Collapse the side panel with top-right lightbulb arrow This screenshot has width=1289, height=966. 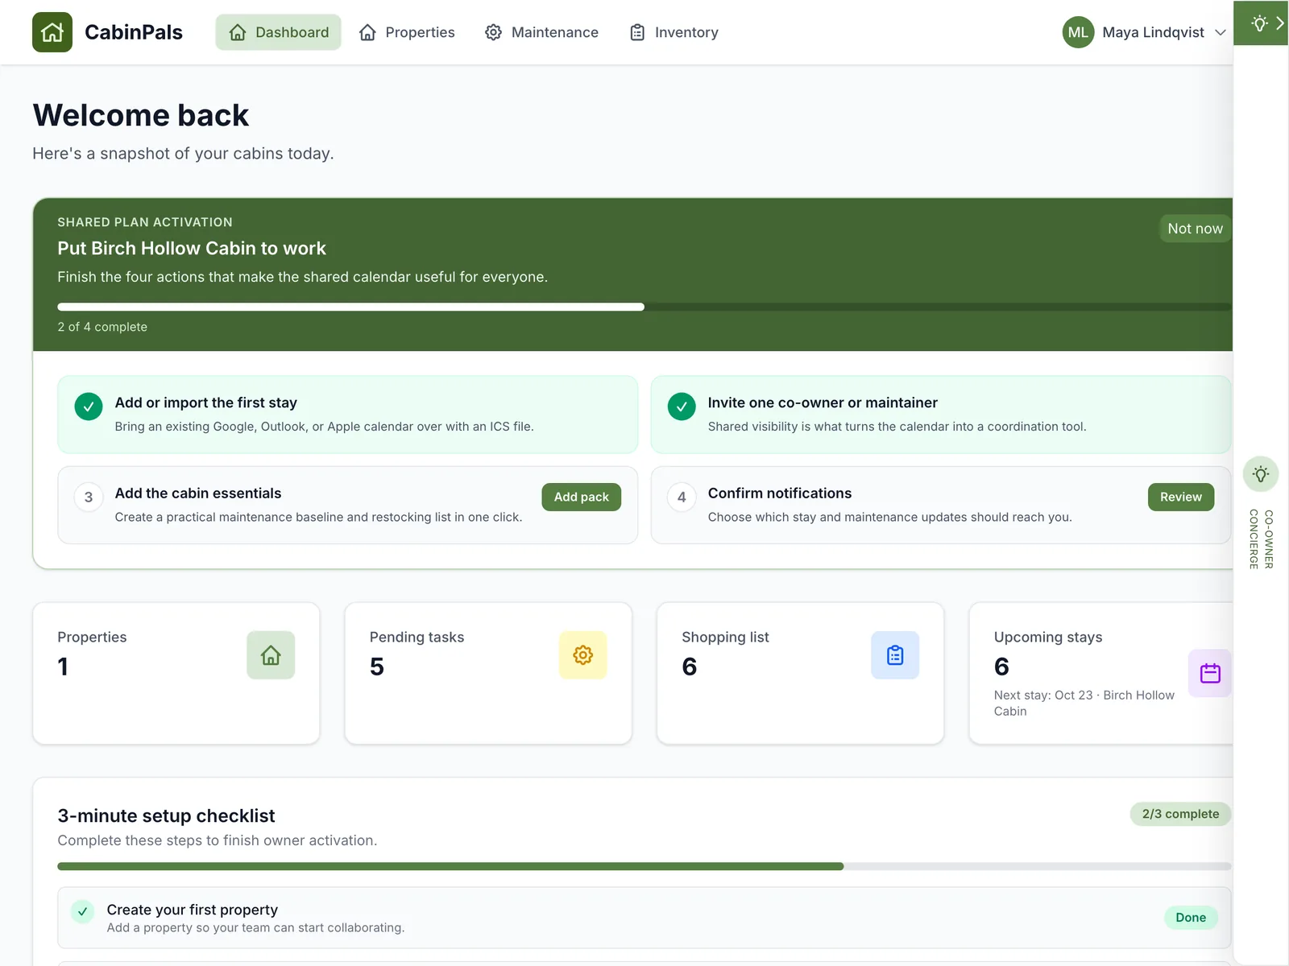[1262, 23]
